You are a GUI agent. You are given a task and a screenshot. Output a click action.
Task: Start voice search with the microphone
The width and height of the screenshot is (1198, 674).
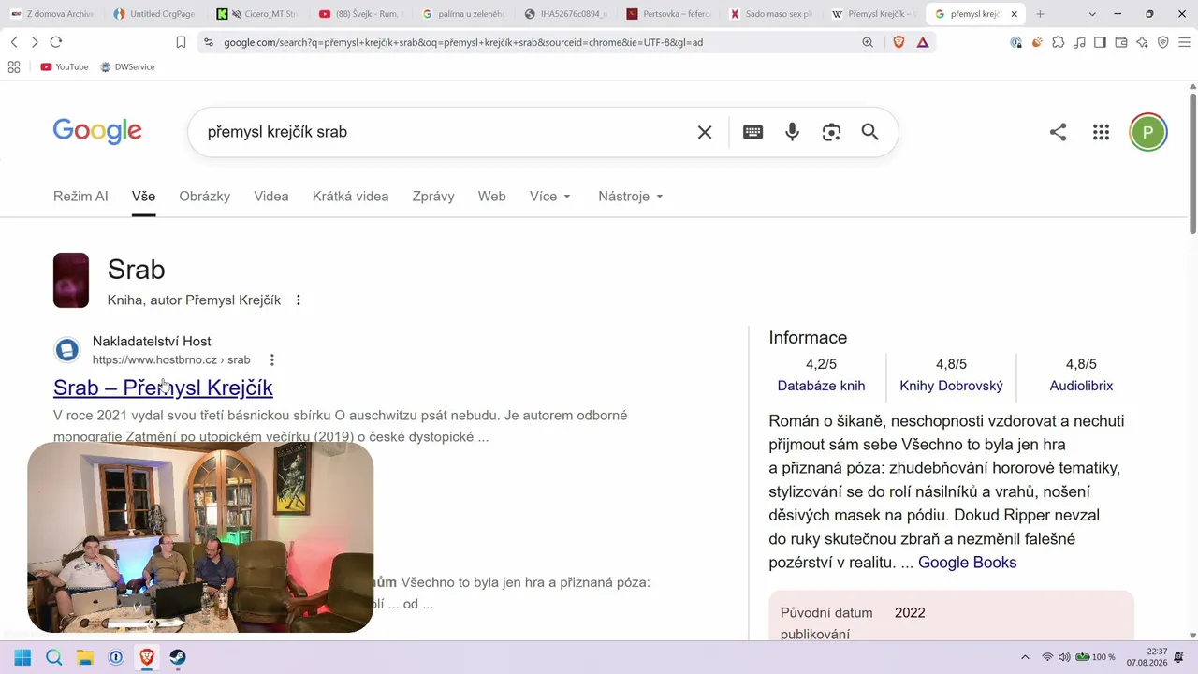click(x=792, y=132)
